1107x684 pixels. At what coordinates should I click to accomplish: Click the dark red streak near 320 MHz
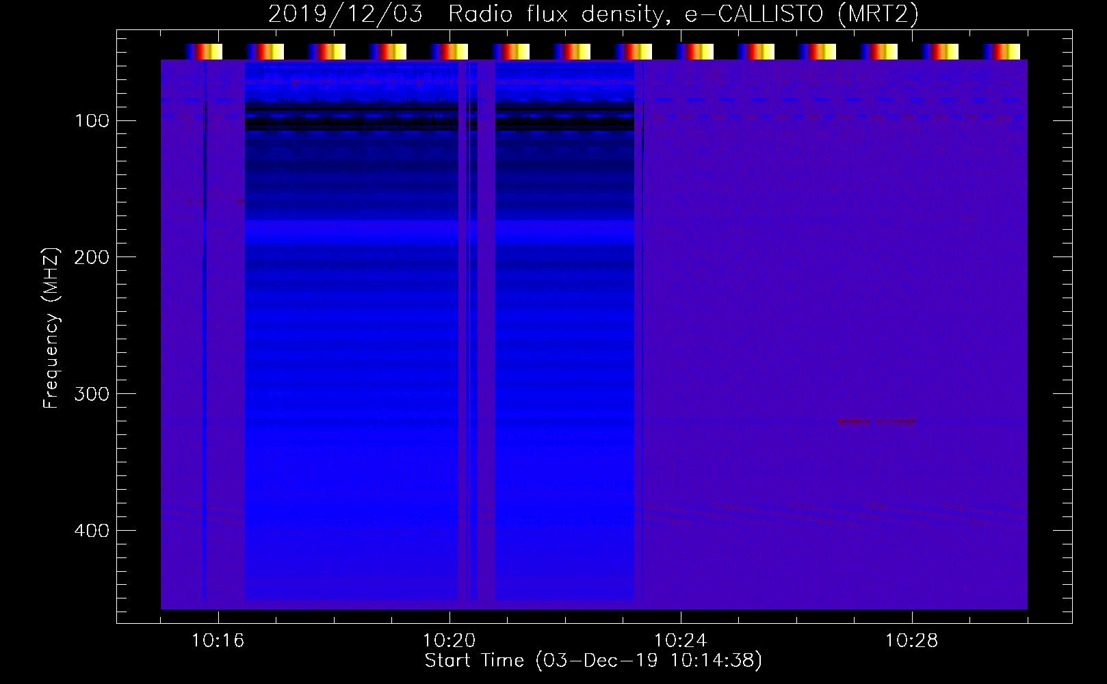pyautogui.click(x=877, y=421)
